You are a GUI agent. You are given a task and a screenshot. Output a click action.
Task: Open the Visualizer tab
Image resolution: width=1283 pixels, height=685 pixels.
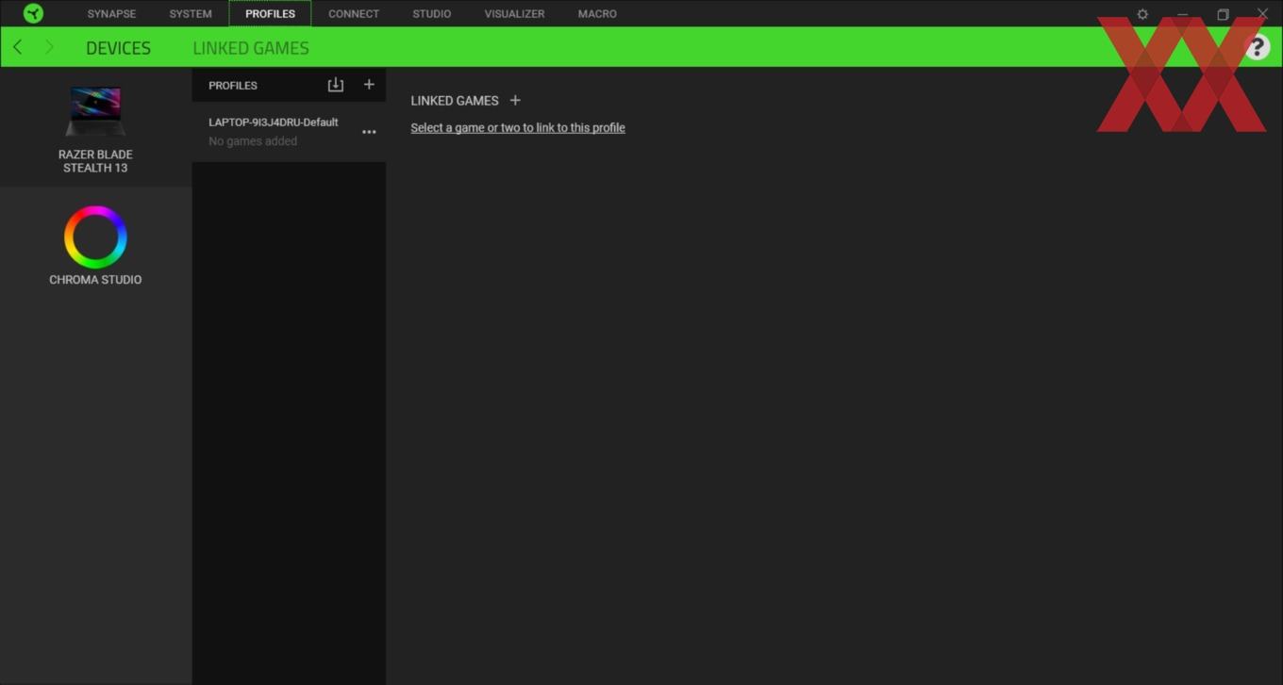(514, 14)
